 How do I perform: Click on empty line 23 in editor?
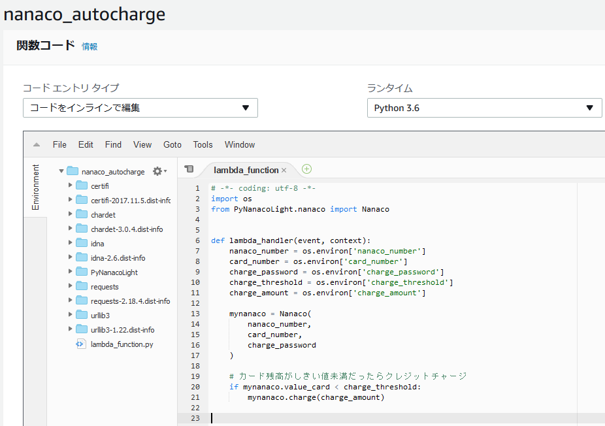(392, 419)
